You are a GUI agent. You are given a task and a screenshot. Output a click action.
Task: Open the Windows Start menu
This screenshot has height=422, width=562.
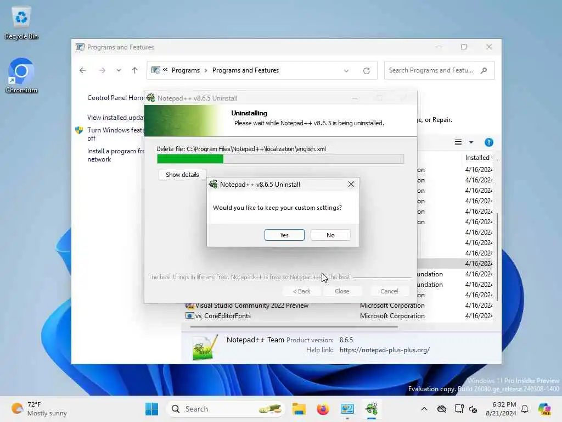(151, 409)
